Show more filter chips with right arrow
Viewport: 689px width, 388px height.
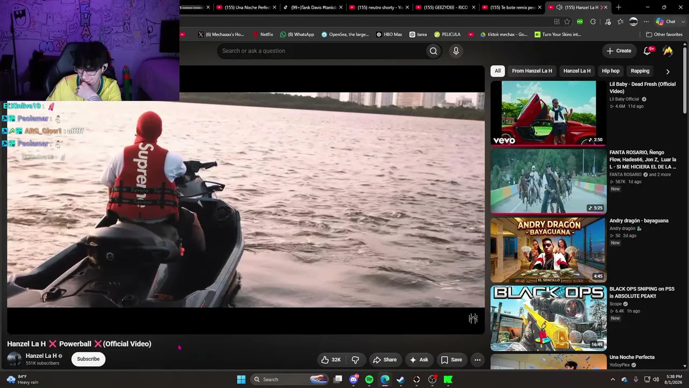coord(668,71)
